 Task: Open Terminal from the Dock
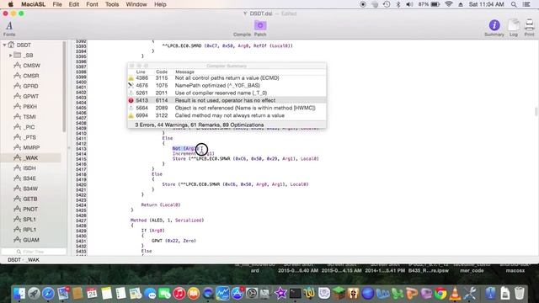(x=296, y=294)
